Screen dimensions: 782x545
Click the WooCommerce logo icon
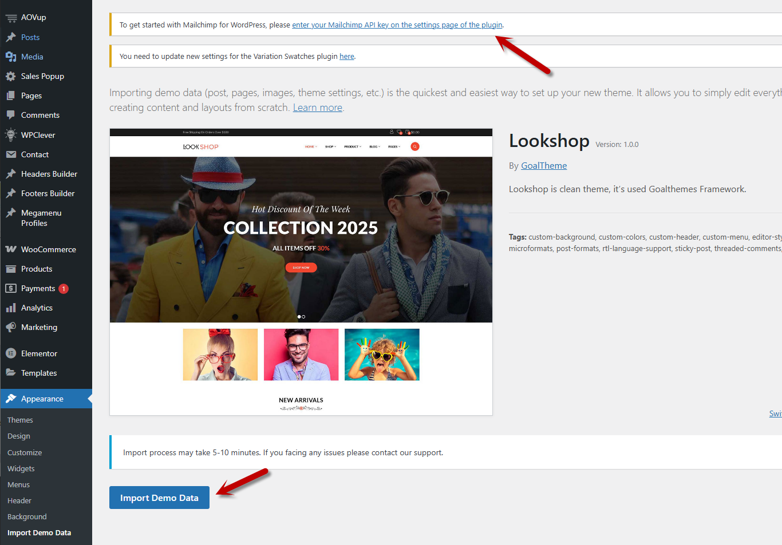[11, 249]
